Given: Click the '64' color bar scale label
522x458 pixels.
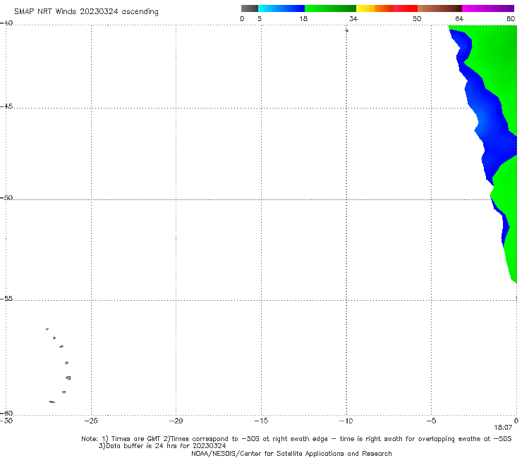Looking at the screenshot, I should coord(459,18).
